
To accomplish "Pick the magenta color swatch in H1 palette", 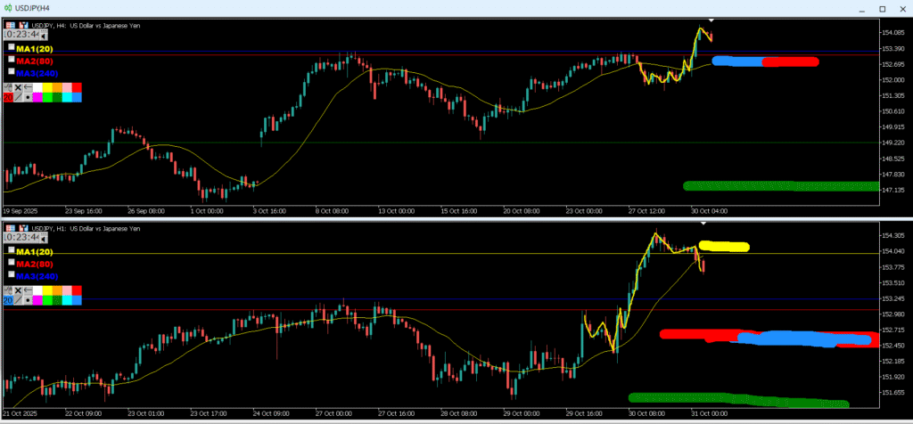I will pos(38,301).
